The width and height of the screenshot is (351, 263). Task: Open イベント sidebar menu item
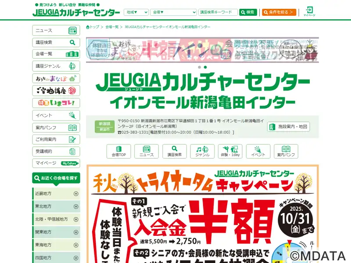point(56,115)
